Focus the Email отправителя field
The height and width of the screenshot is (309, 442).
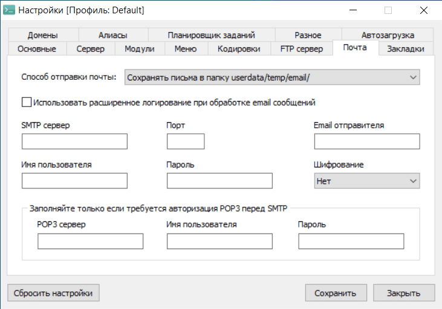click(x=366, y=141)
